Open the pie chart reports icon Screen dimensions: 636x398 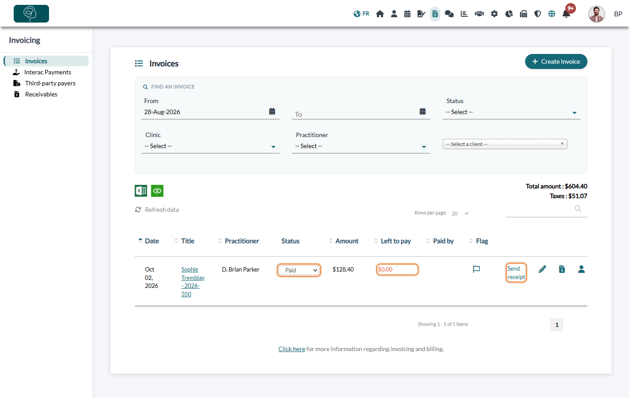click(x=509, y=14)
